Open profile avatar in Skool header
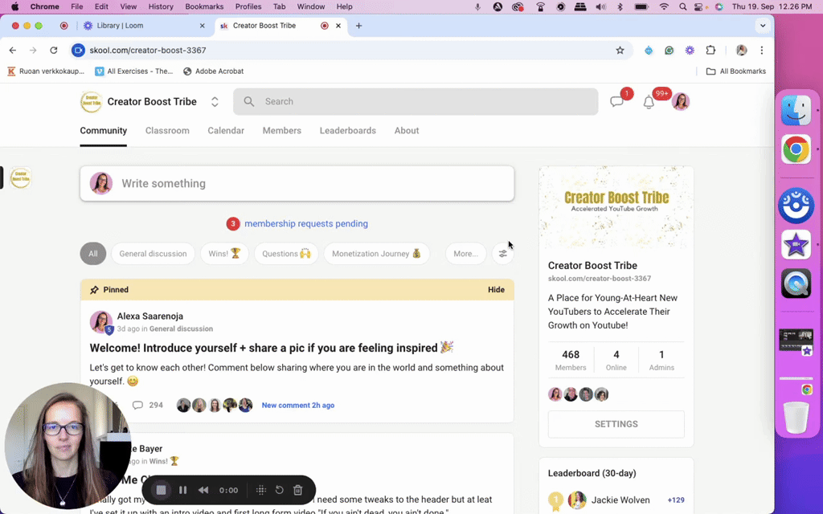The height and width of the screenshot is (514, 823). pos(681,102)
